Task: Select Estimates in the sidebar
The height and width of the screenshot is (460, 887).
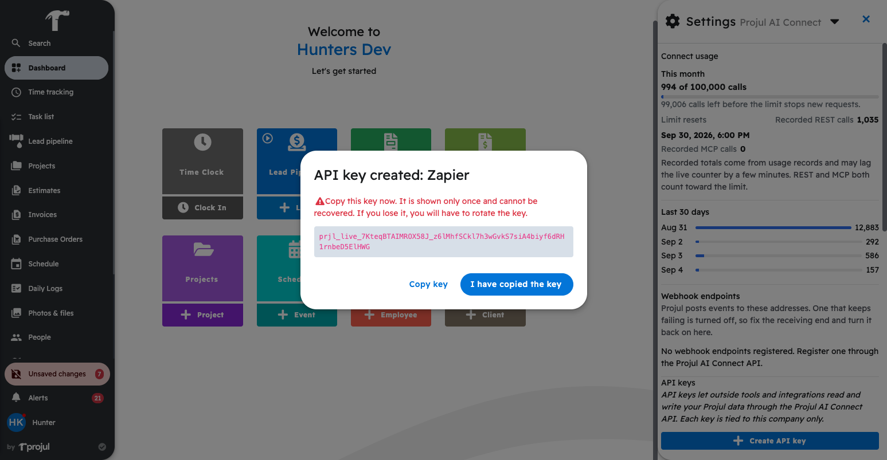Action: tap(56, 190)
